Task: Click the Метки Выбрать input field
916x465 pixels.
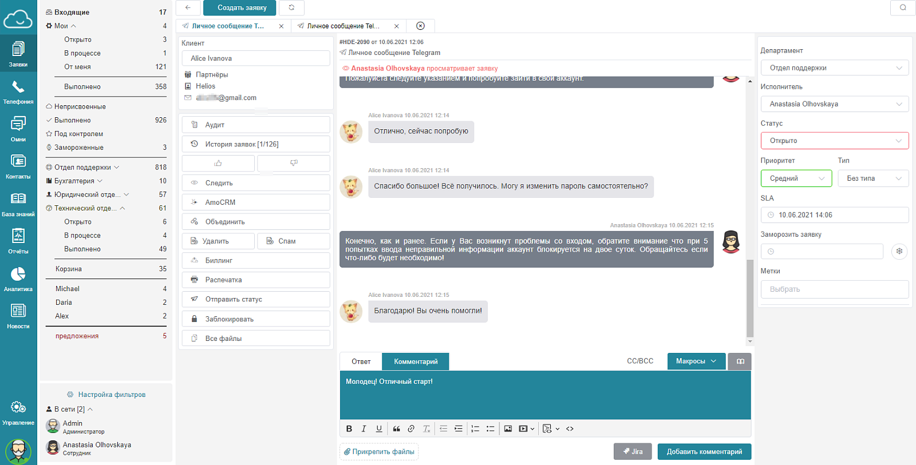Action: point(835,289)
